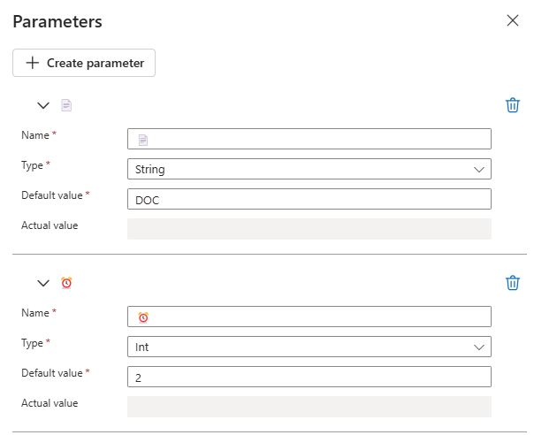Click the Default value field containing 2
Image resolution: width=534 pixels, height=435 pixels.
tap(309, 377)
